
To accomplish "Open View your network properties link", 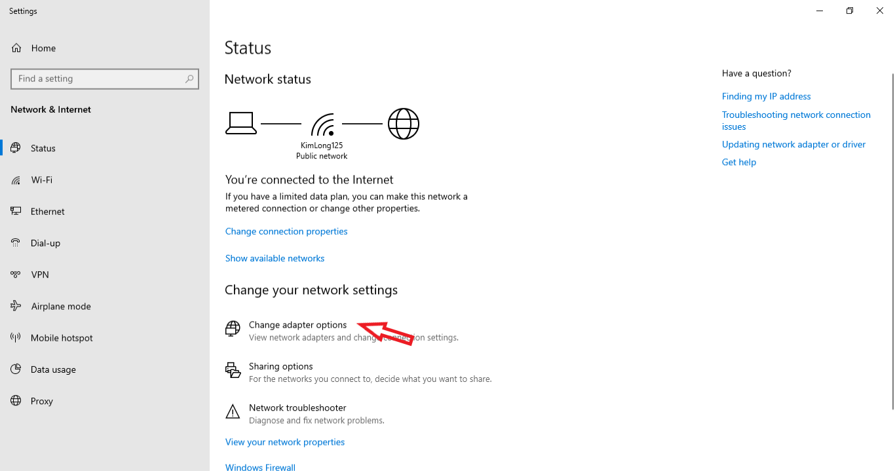I will [285, 442].
